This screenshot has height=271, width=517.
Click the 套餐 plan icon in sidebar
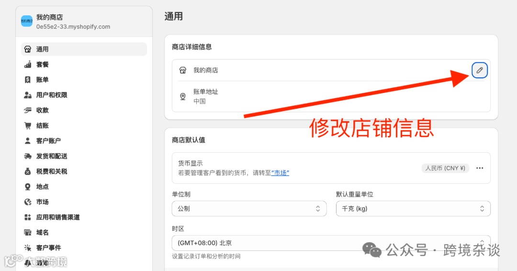[x=28, y=64]
